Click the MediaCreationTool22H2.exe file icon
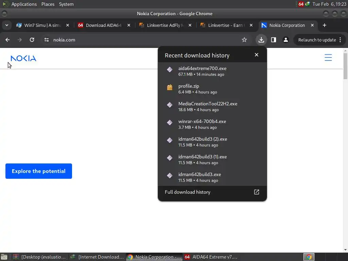The image size is (348, 261). 170,105
